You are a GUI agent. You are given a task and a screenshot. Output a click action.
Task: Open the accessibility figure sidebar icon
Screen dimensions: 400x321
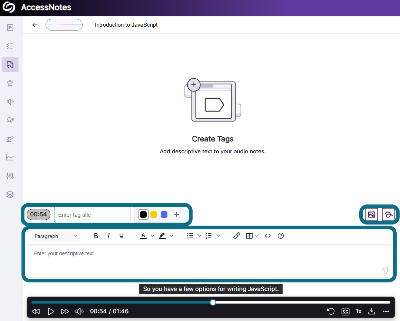(10, 83)
